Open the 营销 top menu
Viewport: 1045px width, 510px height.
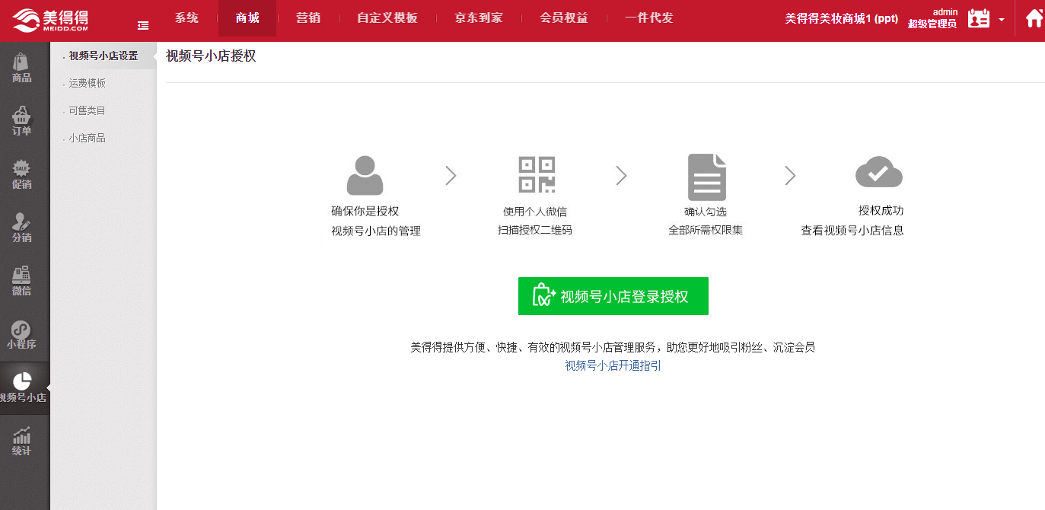click(x=308, y=18)
